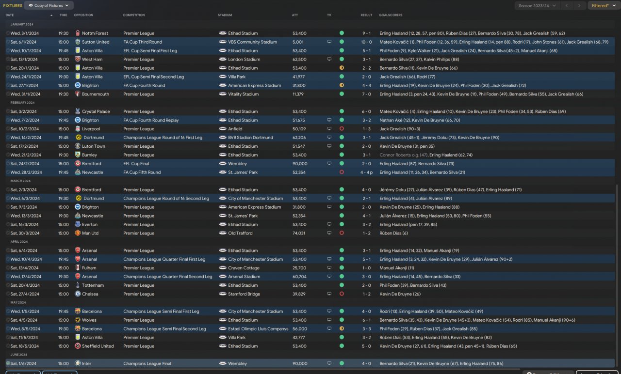Click the Man Utd club badge

point(78,234)
